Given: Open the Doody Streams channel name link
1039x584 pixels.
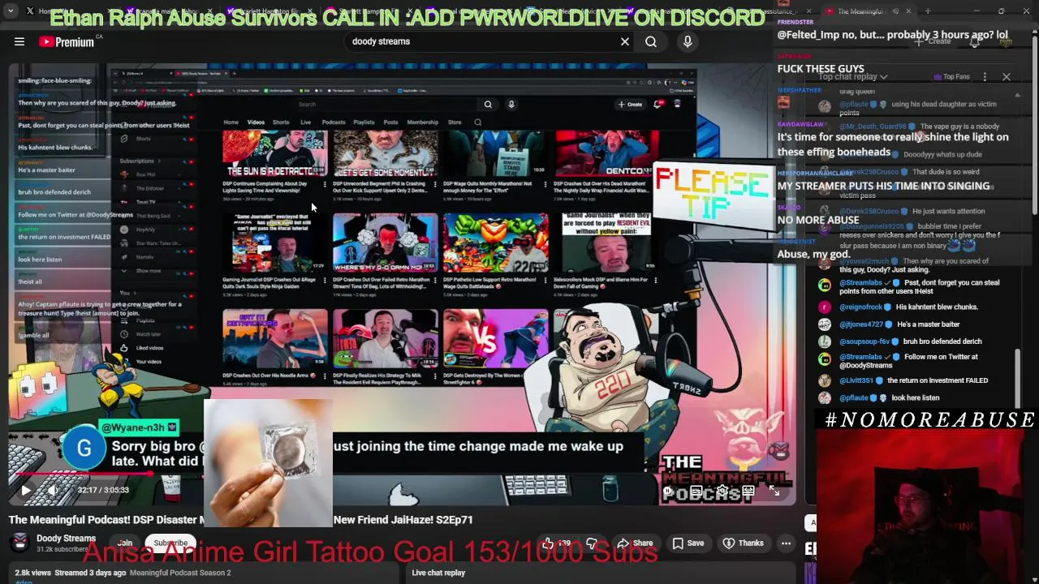Looking at the screenshot, I should pos(66,538).
